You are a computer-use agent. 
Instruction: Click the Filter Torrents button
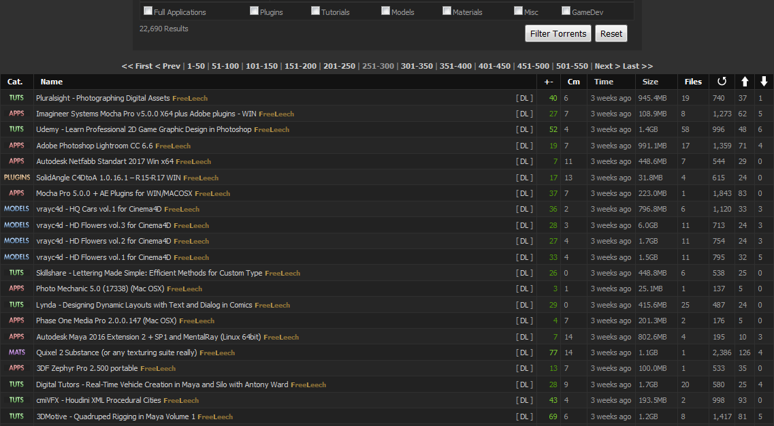coord(558,33)
